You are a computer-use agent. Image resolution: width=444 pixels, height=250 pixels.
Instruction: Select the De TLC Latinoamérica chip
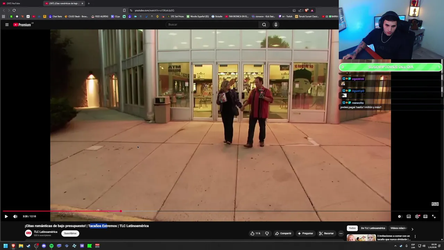[x=373, y=228]
